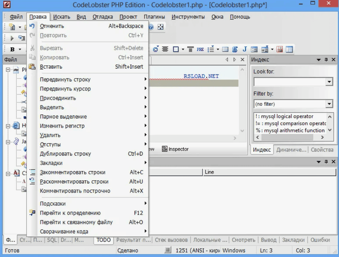Collapse the CSS tree node
Viewport: 339px width, 257px height.
(x=8, y=174)
